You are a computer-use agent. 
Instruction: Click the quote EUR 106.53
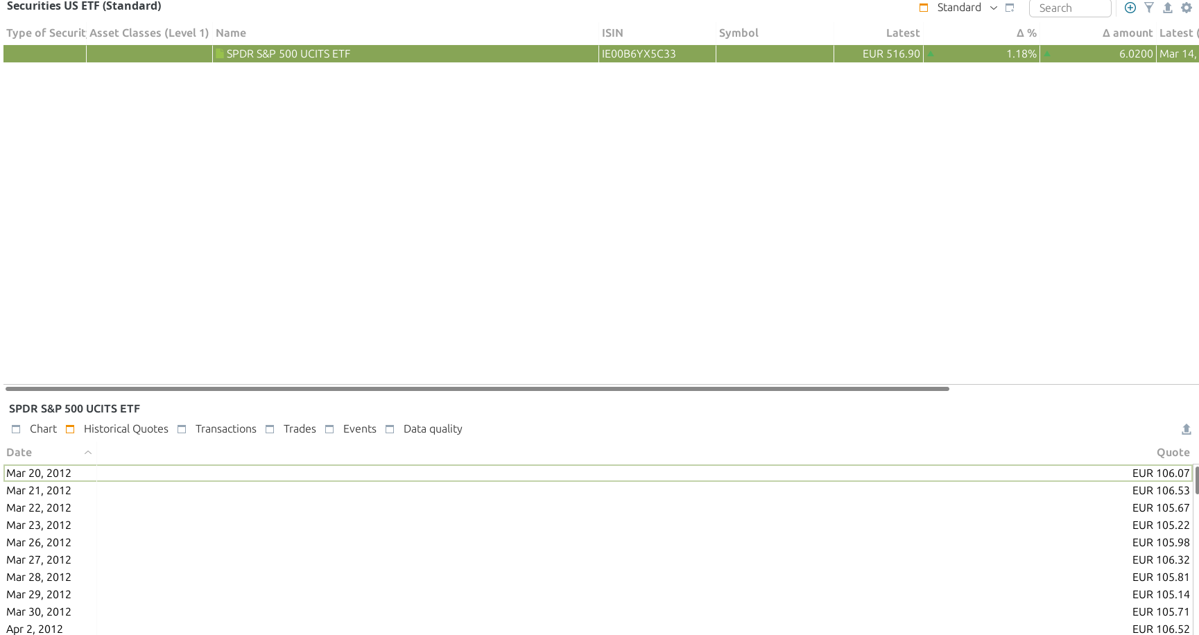(1161, 490)
